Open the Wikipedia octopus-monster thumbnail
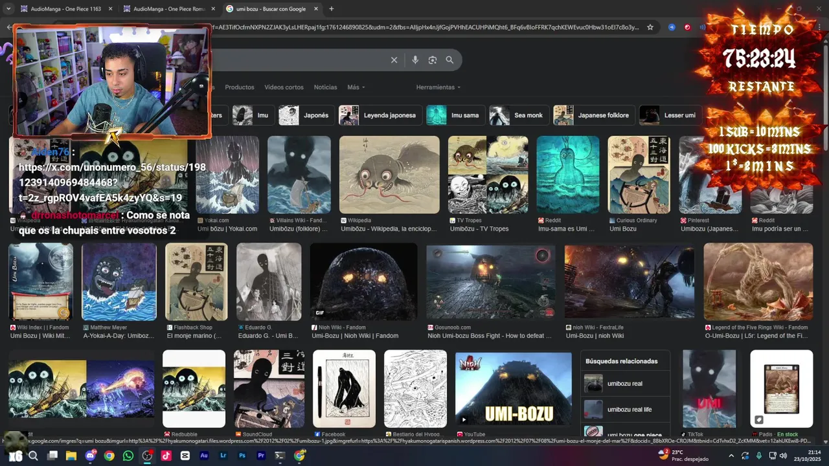Image resolution: width=829 pixels, height=466 pixels. tap(389, 175)
